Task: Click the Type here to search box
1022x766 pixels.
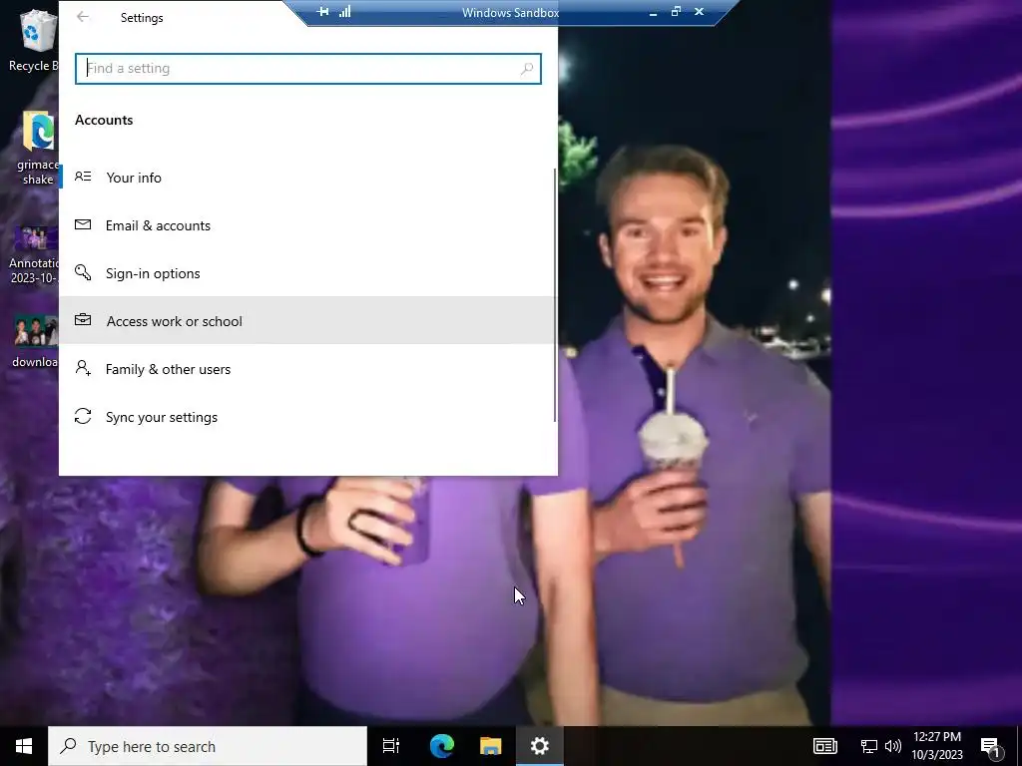Action: [x=208, y=746]
